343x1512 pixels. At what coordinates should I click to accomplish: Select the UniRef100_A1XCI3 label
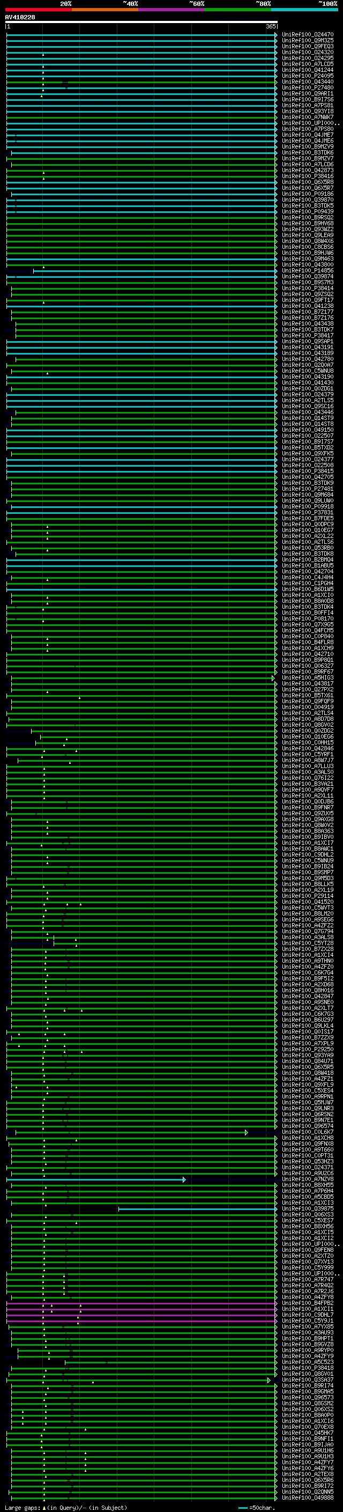[x=308, y=1202]
